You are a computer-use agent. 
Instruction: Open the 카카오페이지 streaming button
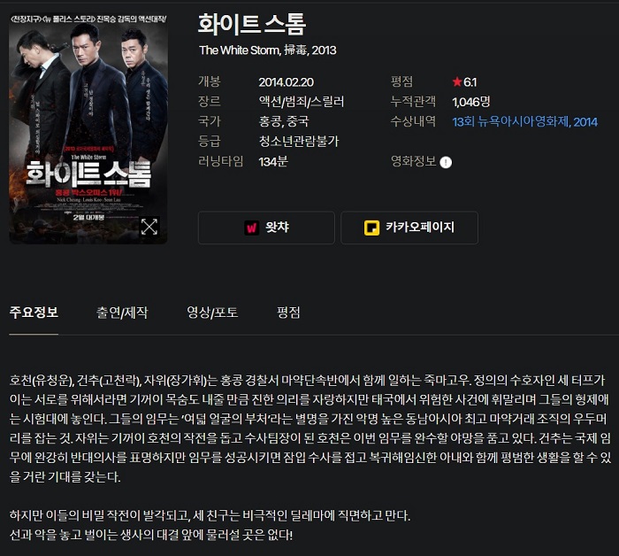(409, 228)
